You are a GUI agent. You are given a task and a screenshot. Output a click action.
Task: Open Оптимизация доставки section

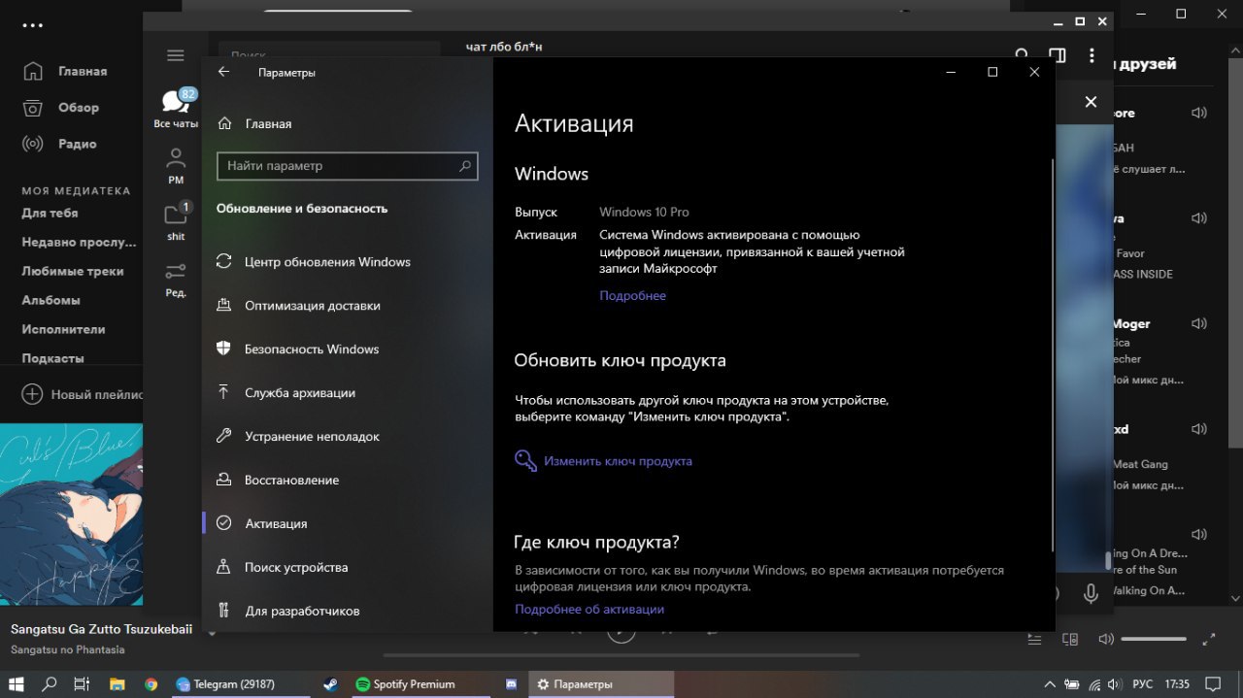pyautogui.click(x=348, y=306)
